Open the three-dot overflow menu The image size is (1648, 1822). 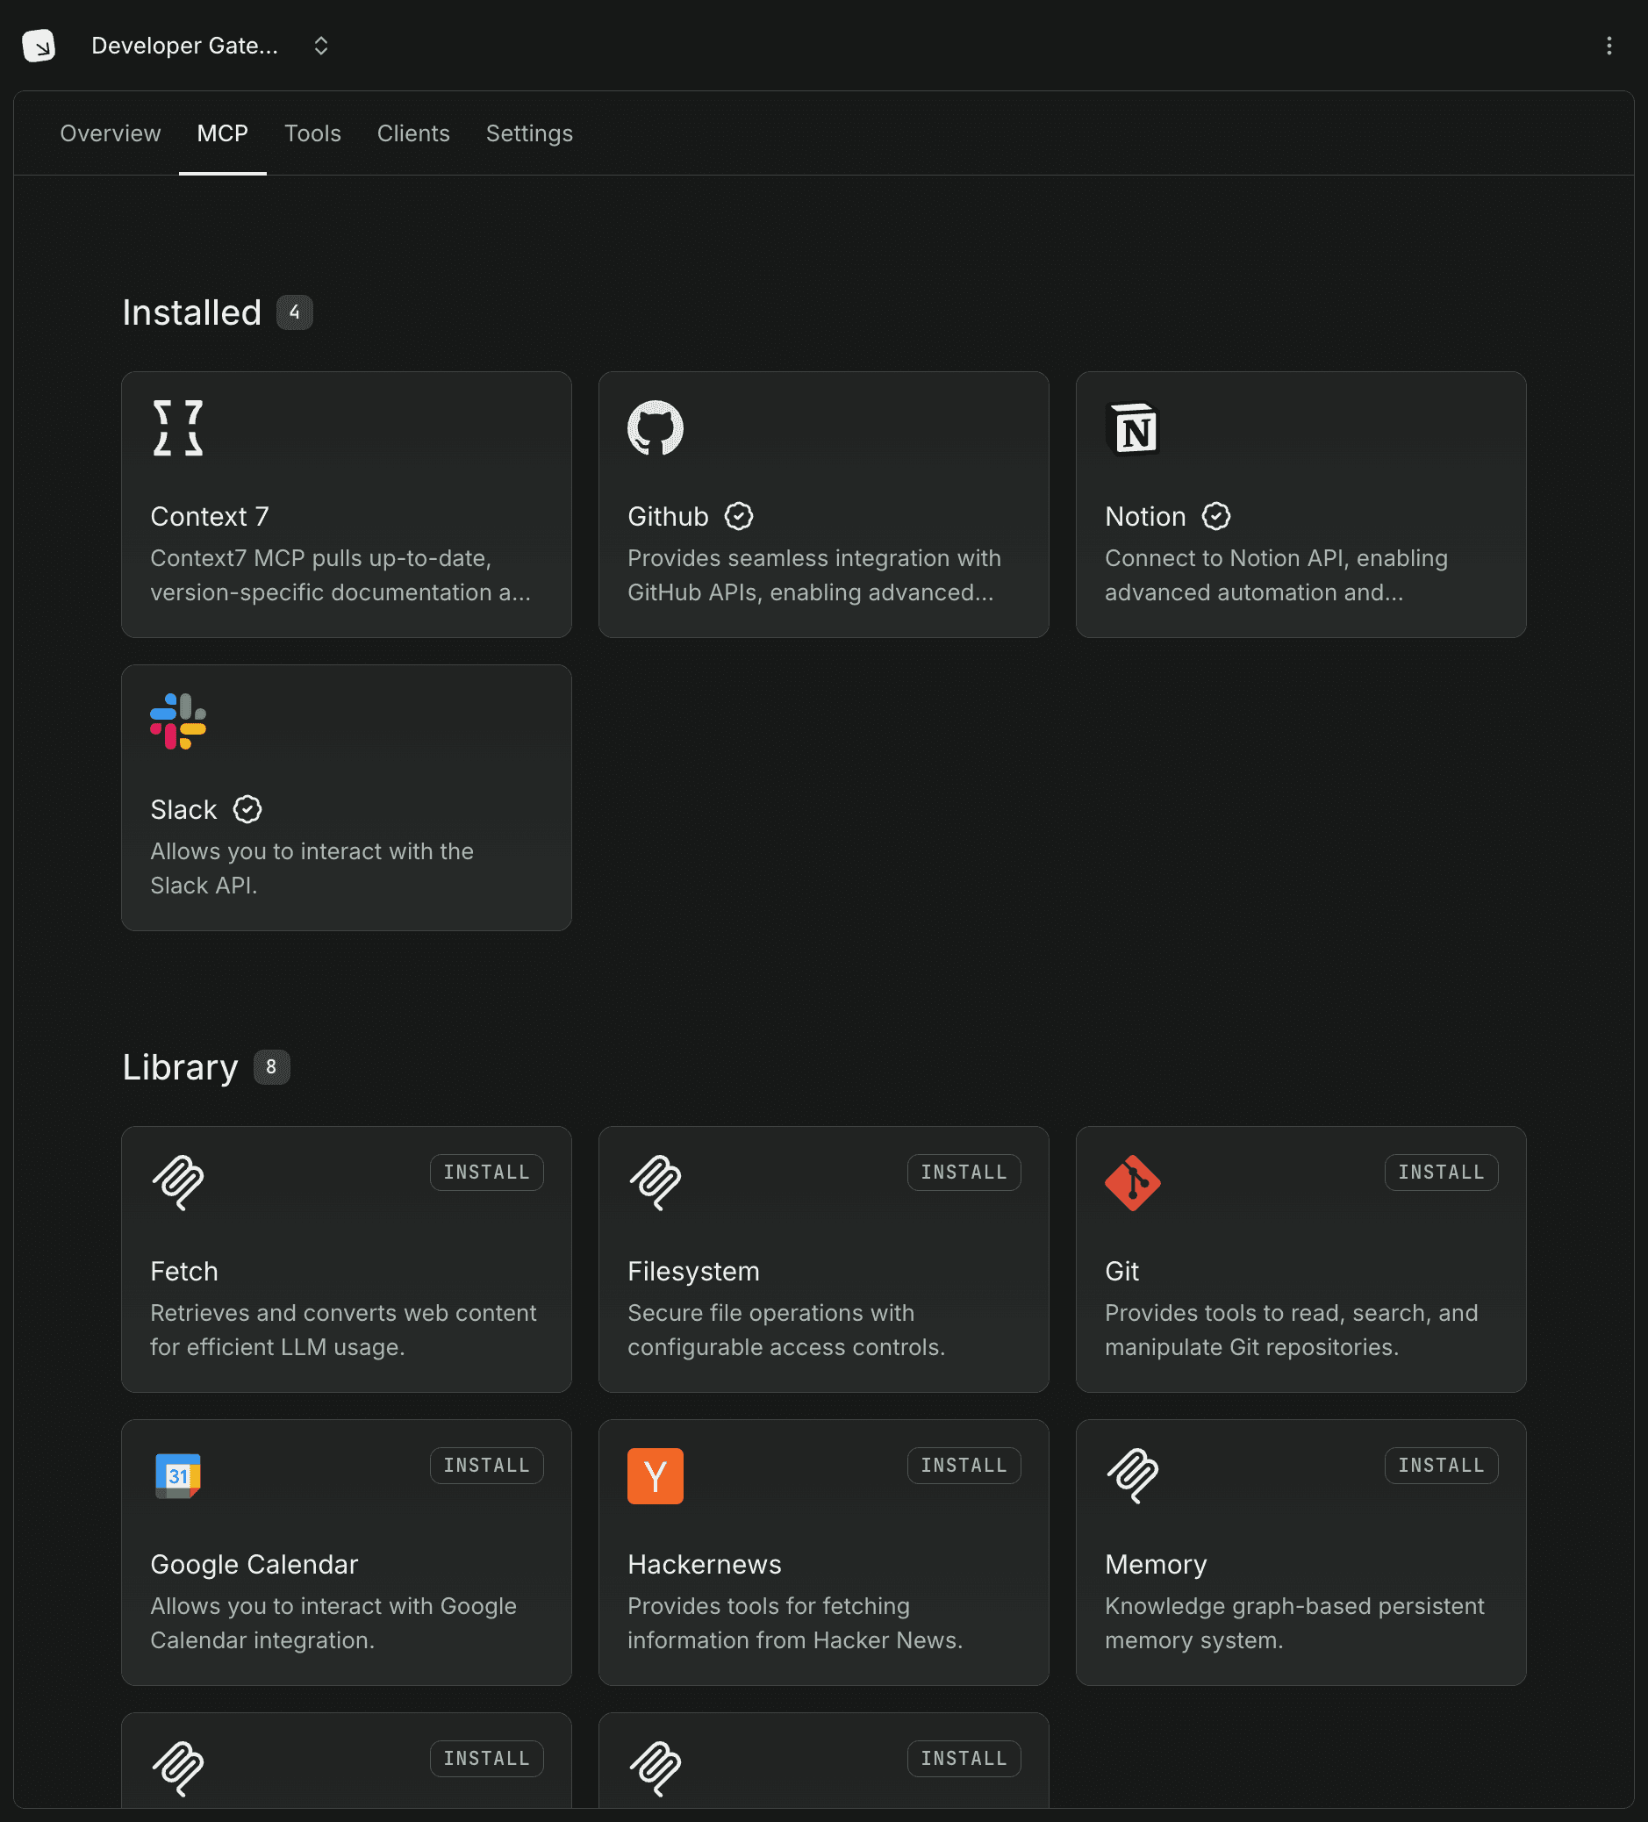click(1609, 45)
